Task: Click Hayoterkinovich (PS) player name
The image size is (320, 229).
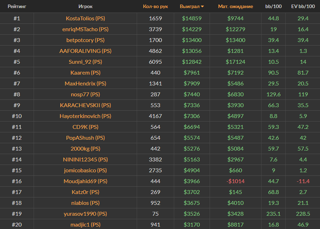Action: click(86, 116)
